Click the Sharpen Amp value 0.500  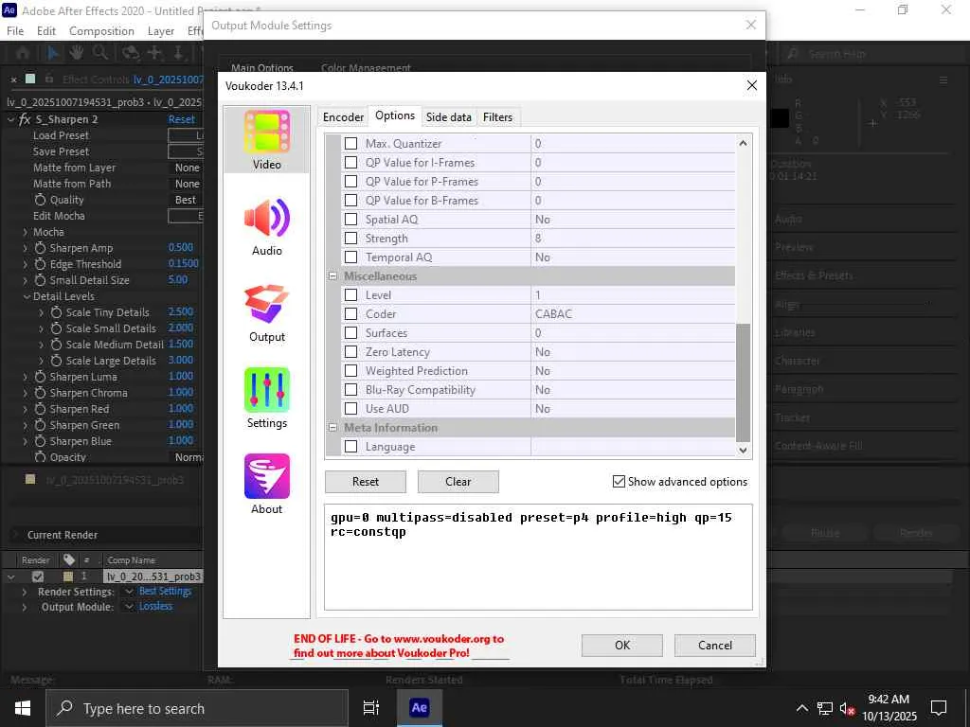[181, 247]
